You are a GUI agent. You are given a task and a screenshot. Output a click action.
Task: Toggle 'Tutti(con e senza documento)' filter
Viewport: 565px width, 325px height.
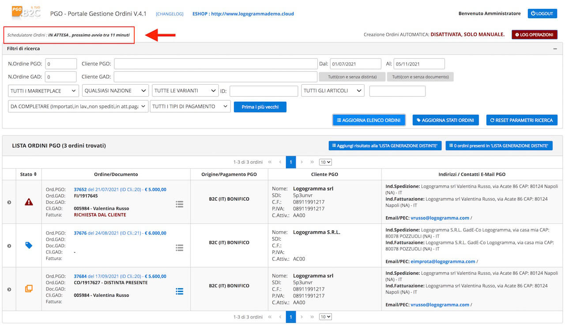tap(420, 77)
